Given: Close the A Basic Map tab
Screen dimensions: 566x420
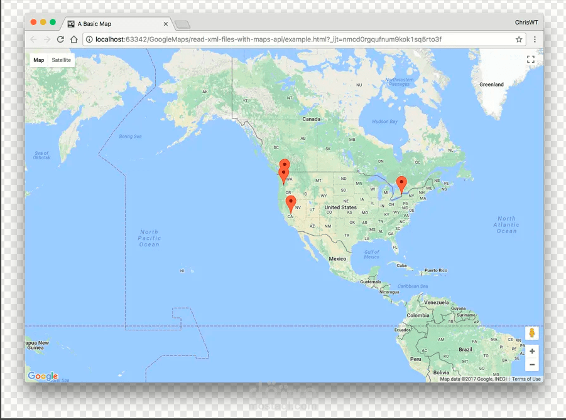Looking at the screenshot, I should coord(166,24).
